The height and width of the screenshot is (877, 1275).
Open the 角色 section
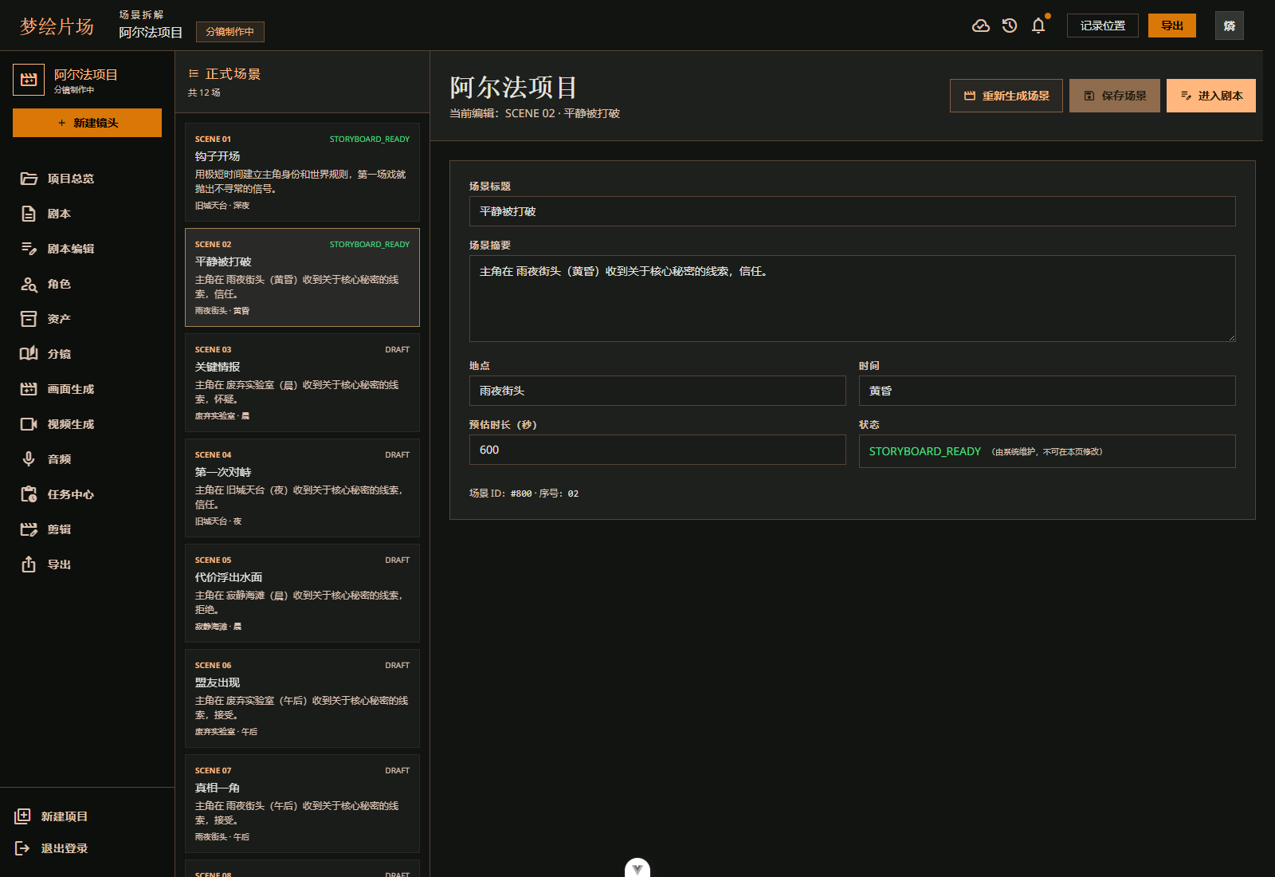tap(88, 284)
